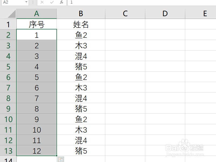The image size is (216, 162).
Task: Select column D header
Action: tap(165, 14)
